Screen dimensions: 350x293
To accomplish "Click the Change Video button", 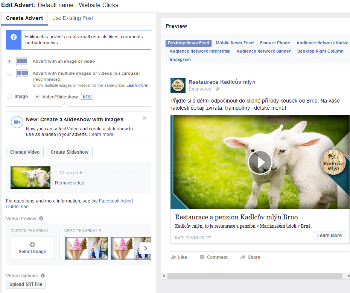I will coord(25,152).
